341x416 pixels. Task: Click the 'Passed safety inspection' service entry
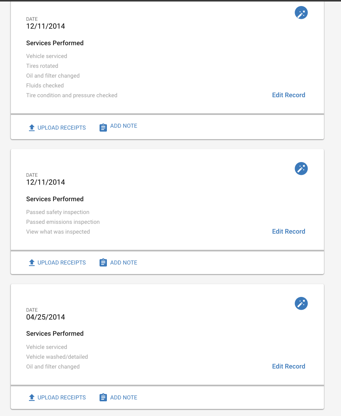coord(58,212)
